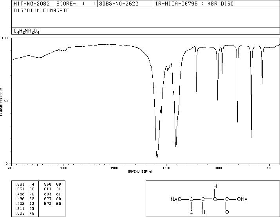
Task: Click the WAVENUMBER x-axis title
Action: (x=140, y=171)
